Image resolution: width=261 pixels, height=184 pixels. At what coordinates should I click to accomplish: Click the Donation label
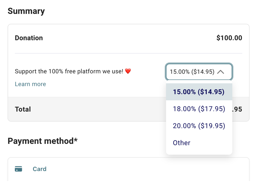[x=29, y=38]
